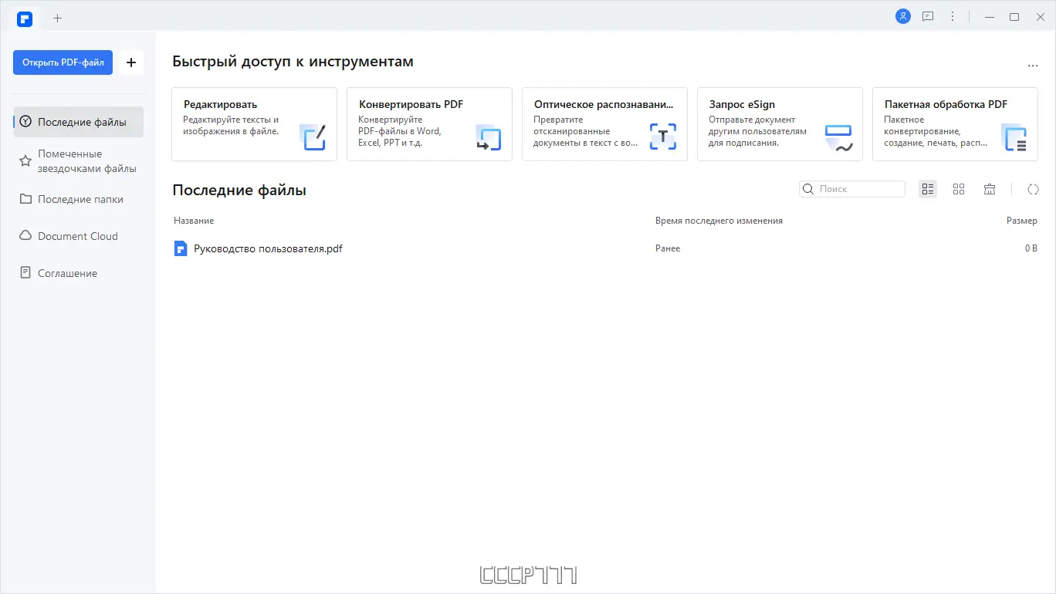Click the Открыть PDF-файл button

(x=63, y=62)
